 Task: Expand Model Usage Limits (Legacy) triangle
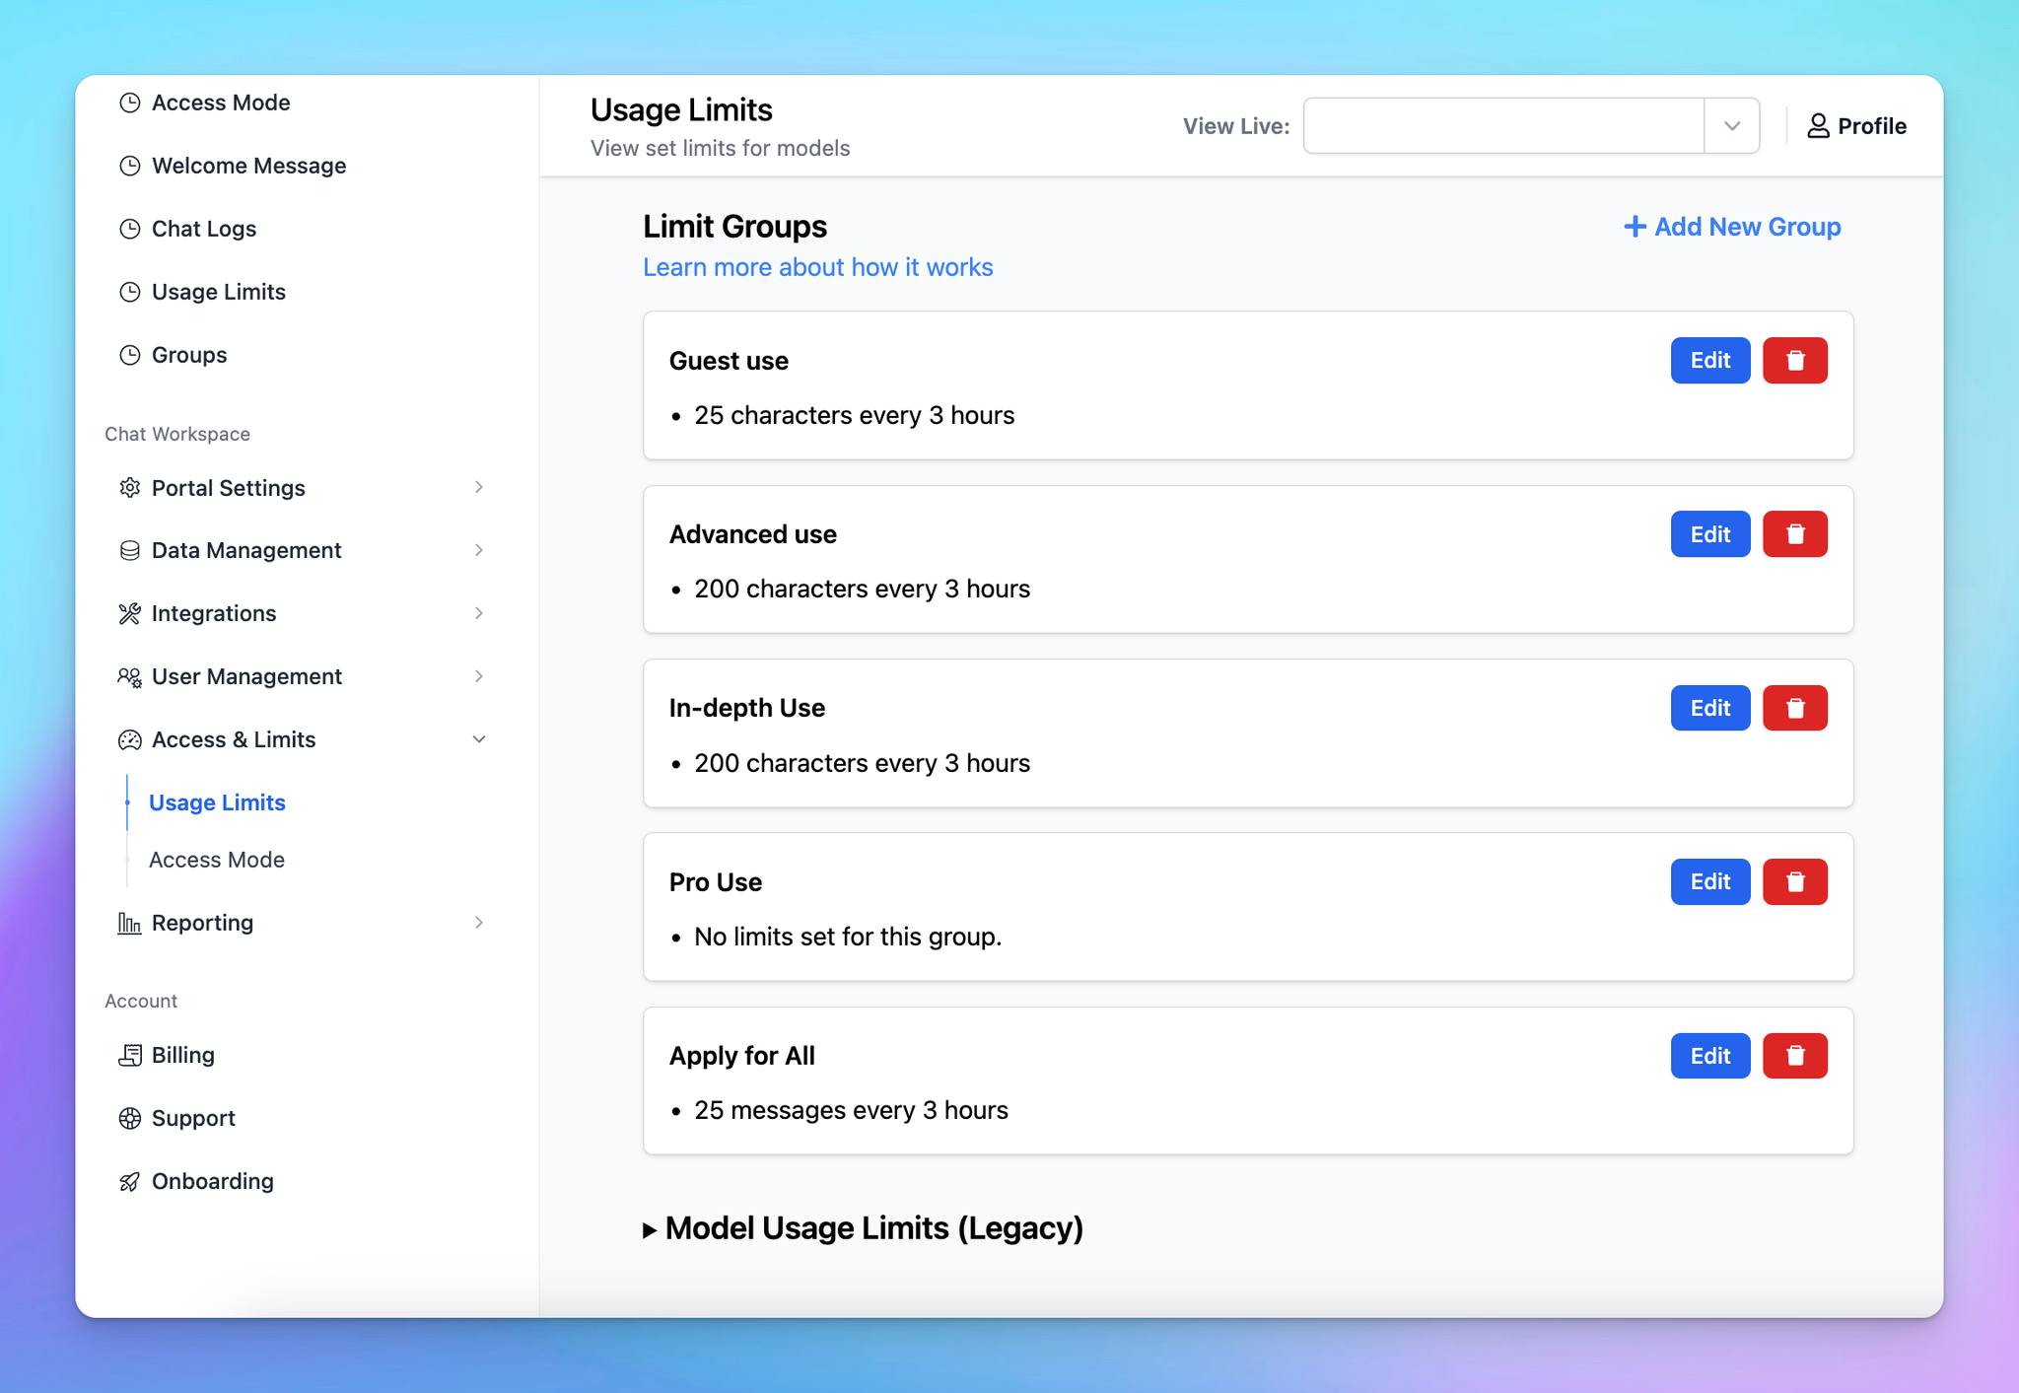tap(650, 1229)
